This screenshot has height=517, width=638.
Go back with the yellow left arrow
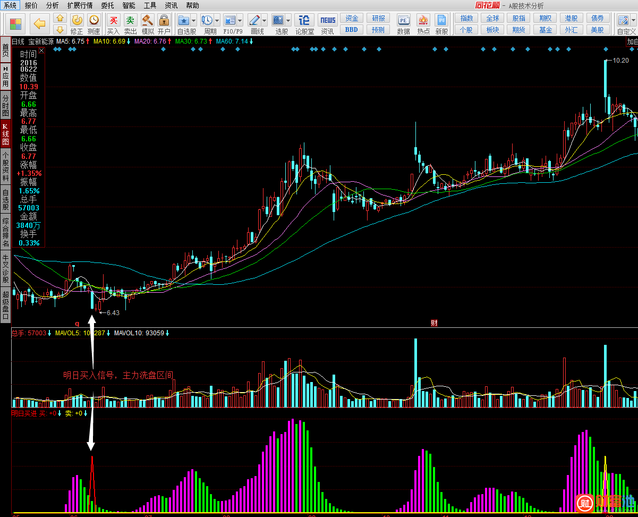[40, 23]
